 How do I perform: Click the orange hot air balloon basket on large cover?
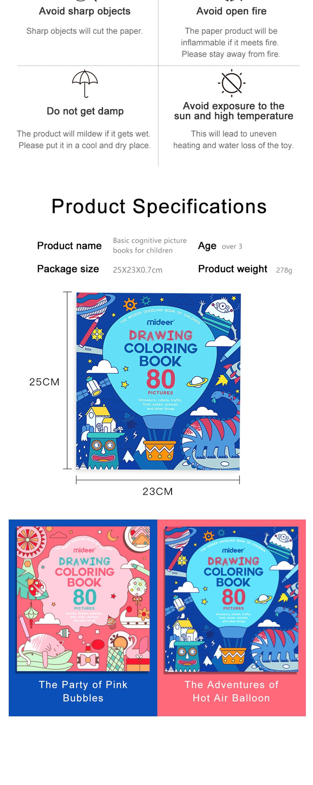point(159,450)
